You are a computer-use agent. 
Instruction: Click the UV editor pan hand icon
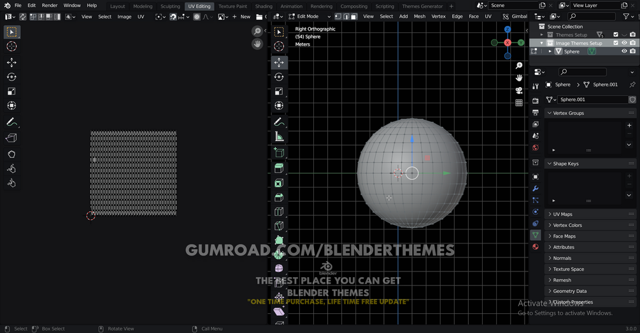pos(257,44)
